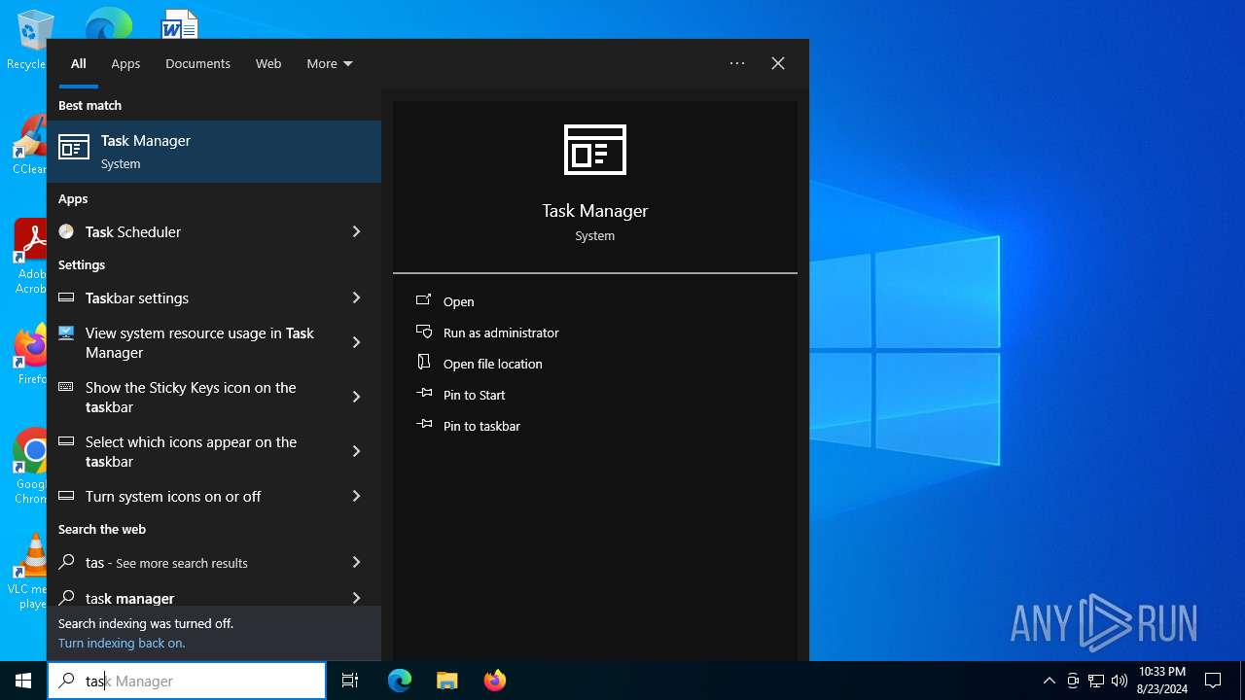Viewport: 1245px width, 700px height.
Task: Expand Task Scheduler result arrow
Action: coord(356,231)
